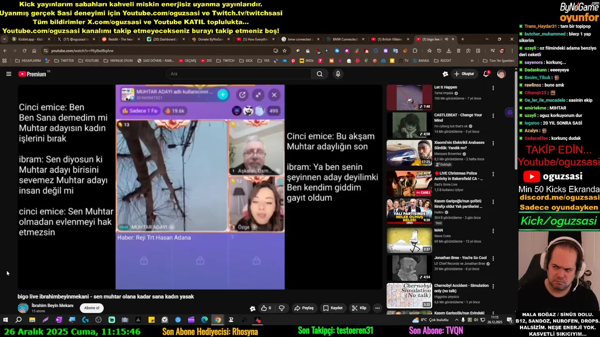Open the YouTube account avatar menu

click(501, 74)
